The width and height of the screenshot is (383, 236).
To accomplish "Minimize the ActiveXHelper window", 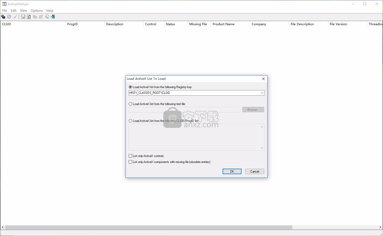I will [x=353, y=4].
